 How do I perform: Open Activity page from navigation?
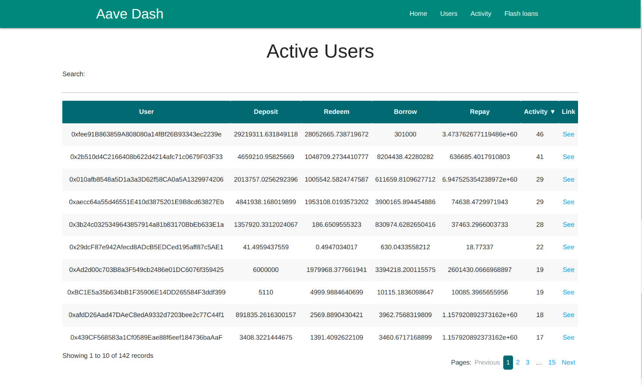pyautogui.click(x=481, y=14)
